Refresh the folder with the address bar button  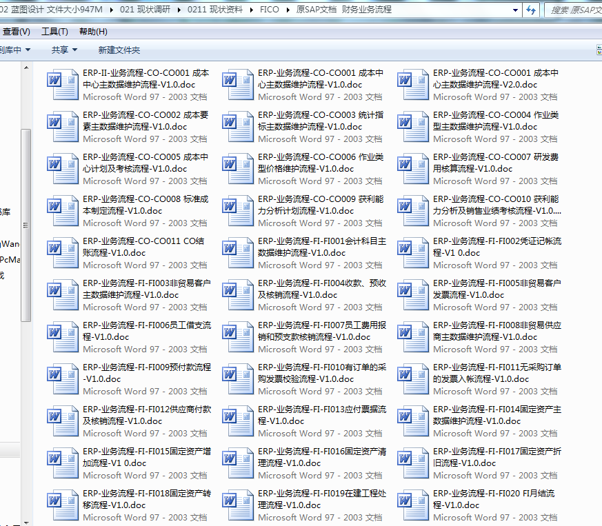coord(531,10)
